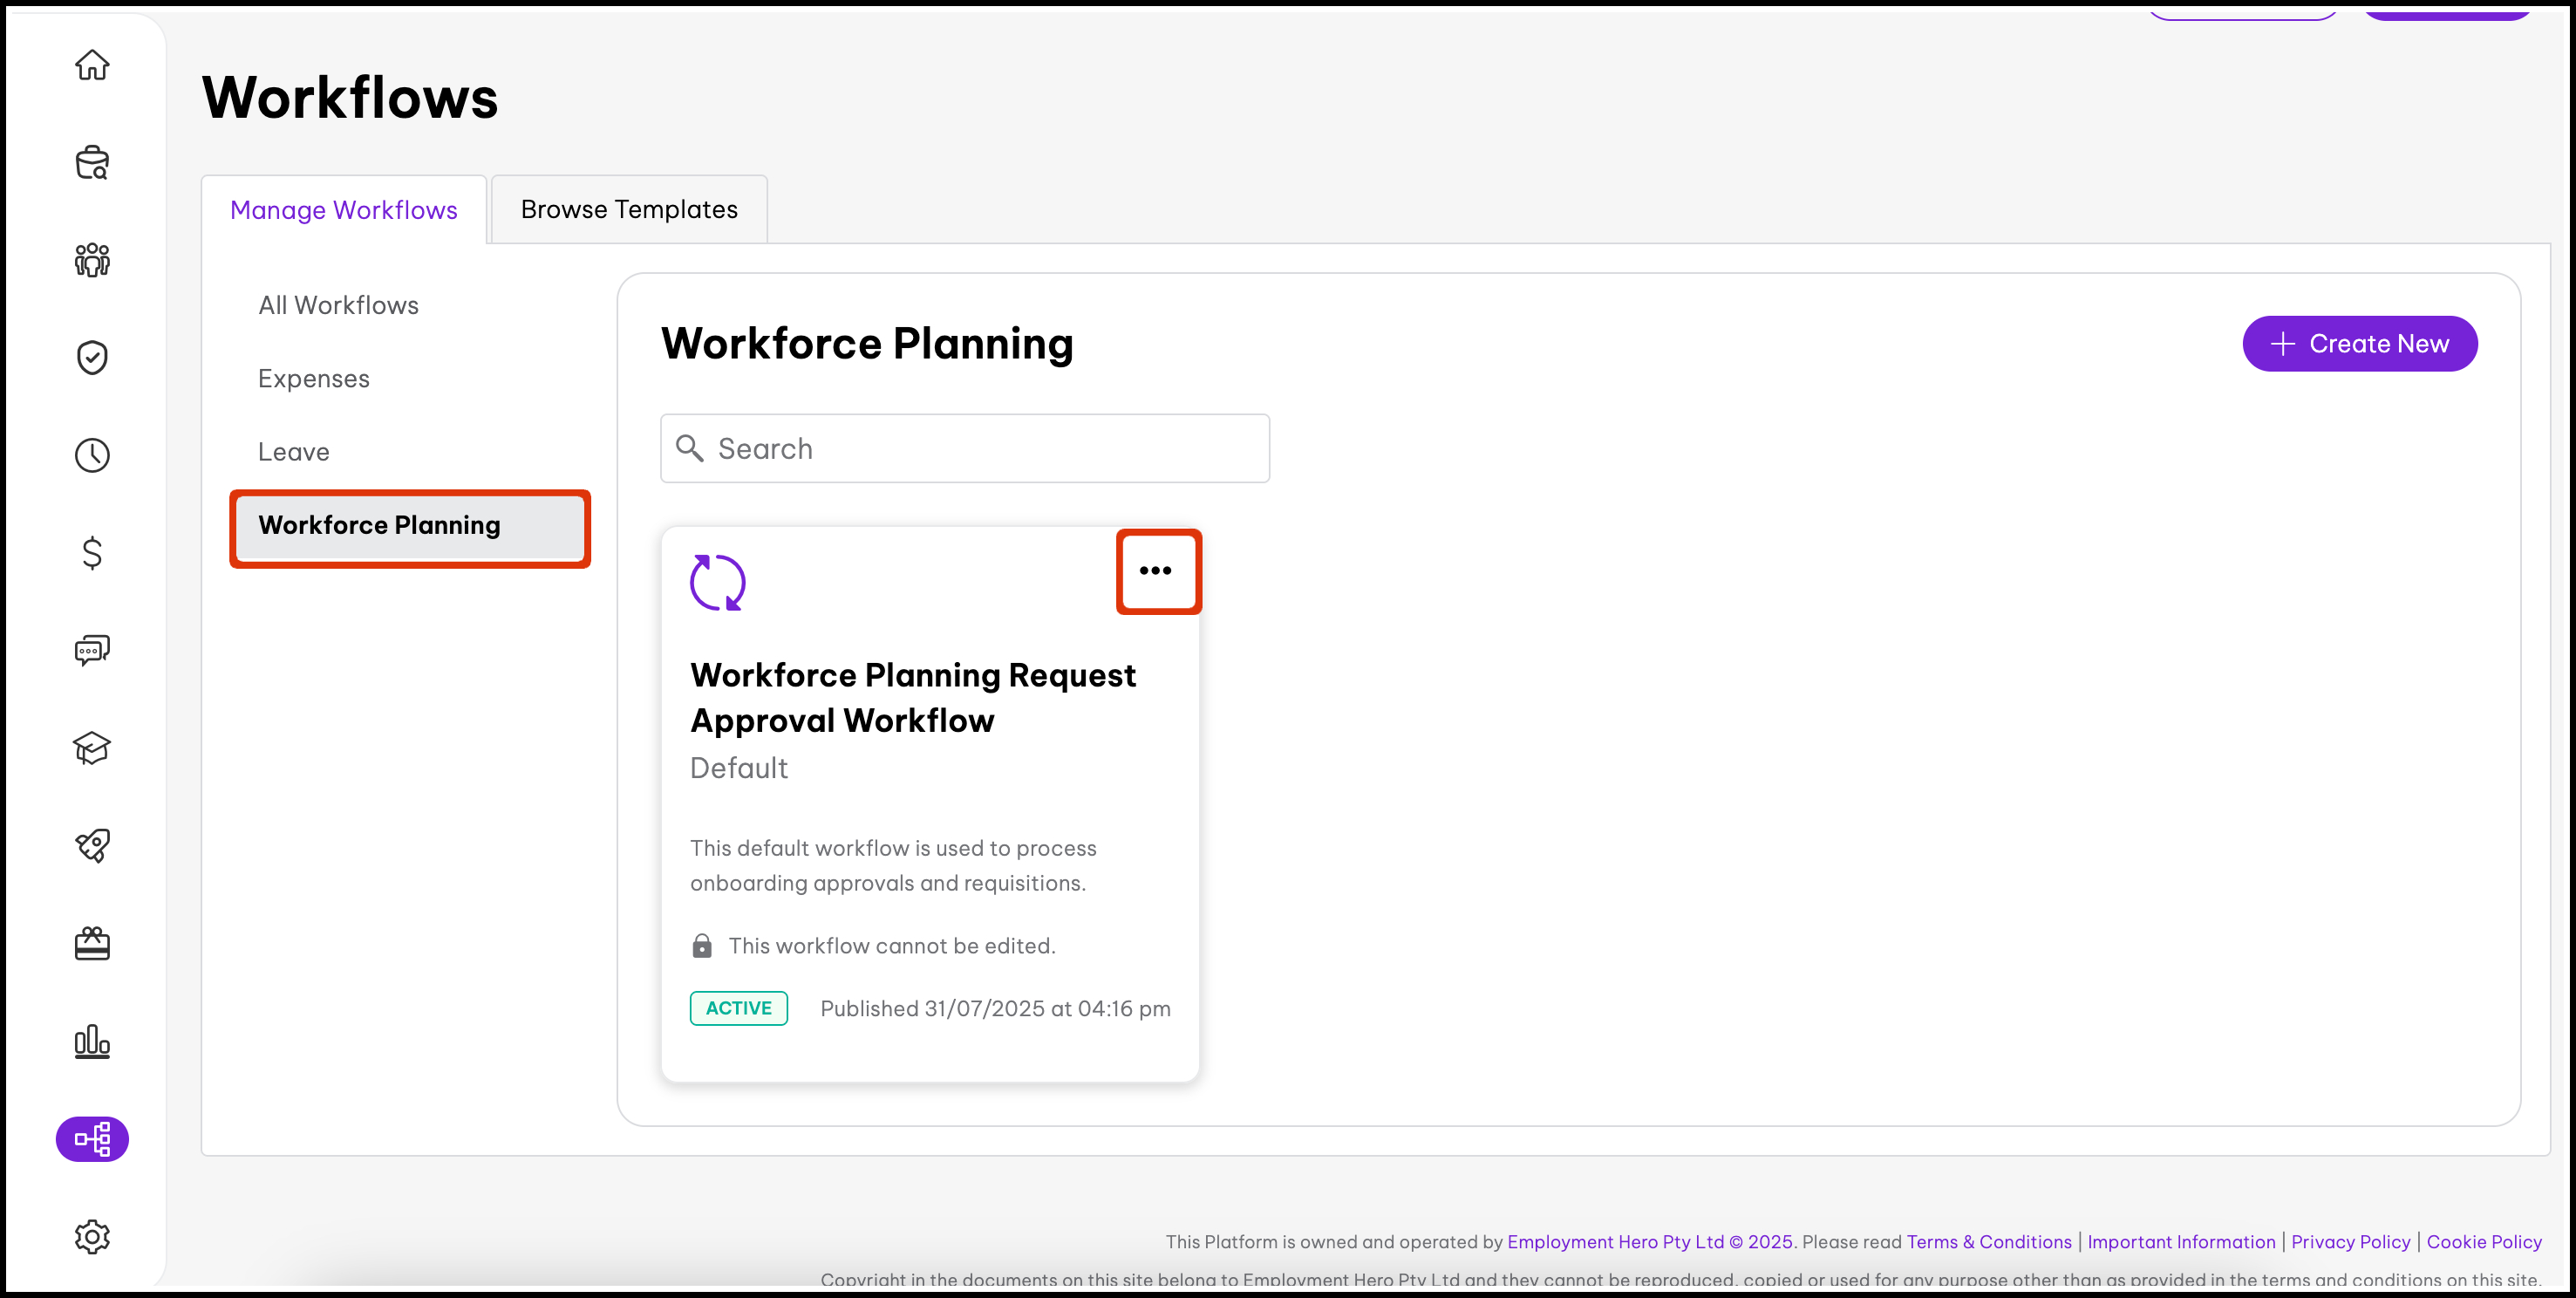Image resolution: width=2576 pixels, height=1298 pixels.
Task: Switch to the Browse Templates tab
Action: click(628, 209)
